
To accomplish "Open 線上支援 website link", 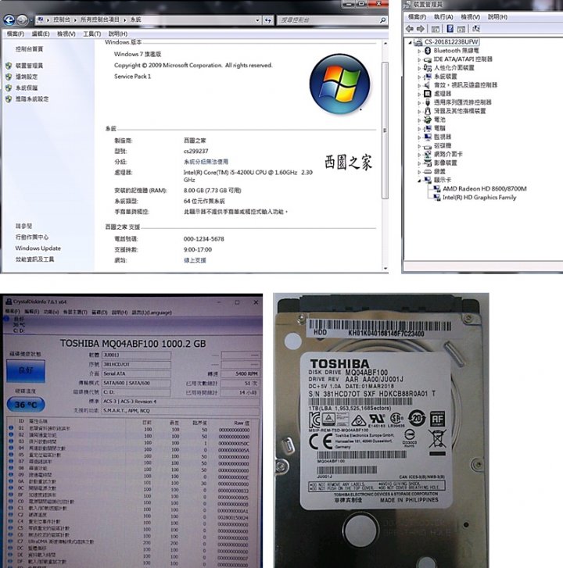I will [195, 260].
